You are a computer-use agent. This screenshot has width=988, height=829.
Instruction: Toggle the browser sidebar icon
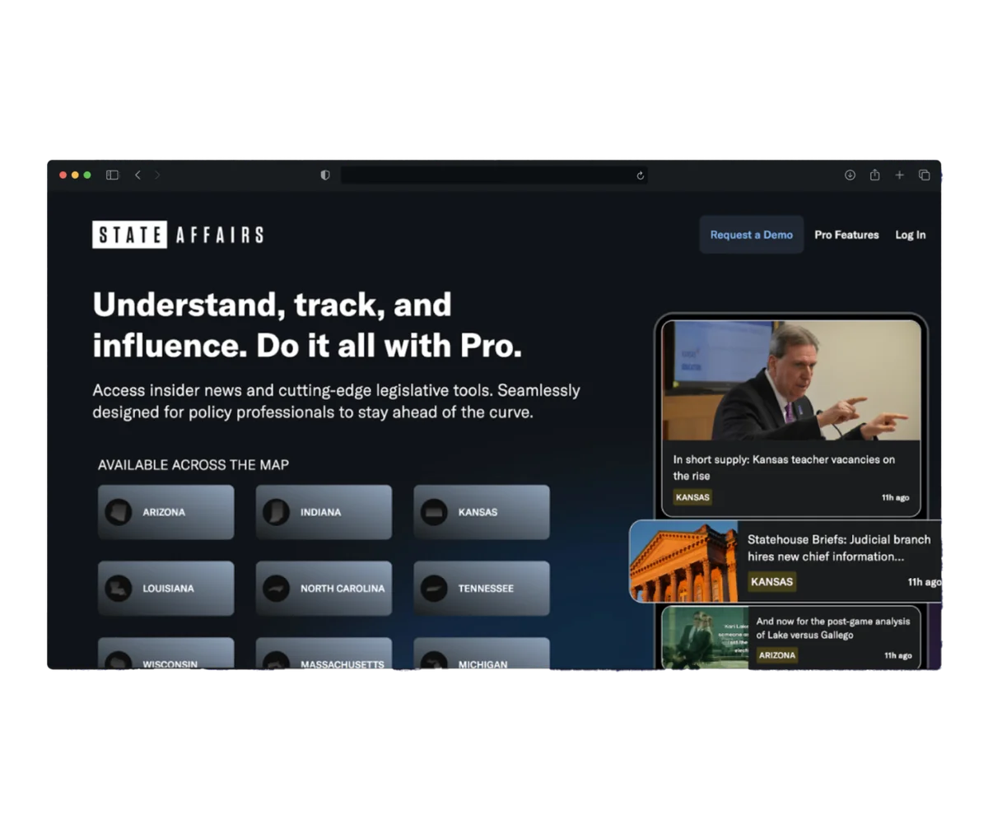tap(113, 175)
